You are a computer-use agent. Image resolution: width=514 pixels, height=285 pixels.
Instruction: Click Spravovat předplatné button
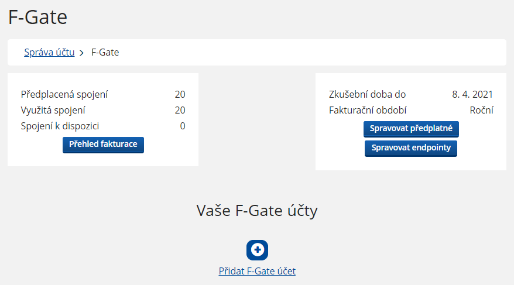point(411,129)
